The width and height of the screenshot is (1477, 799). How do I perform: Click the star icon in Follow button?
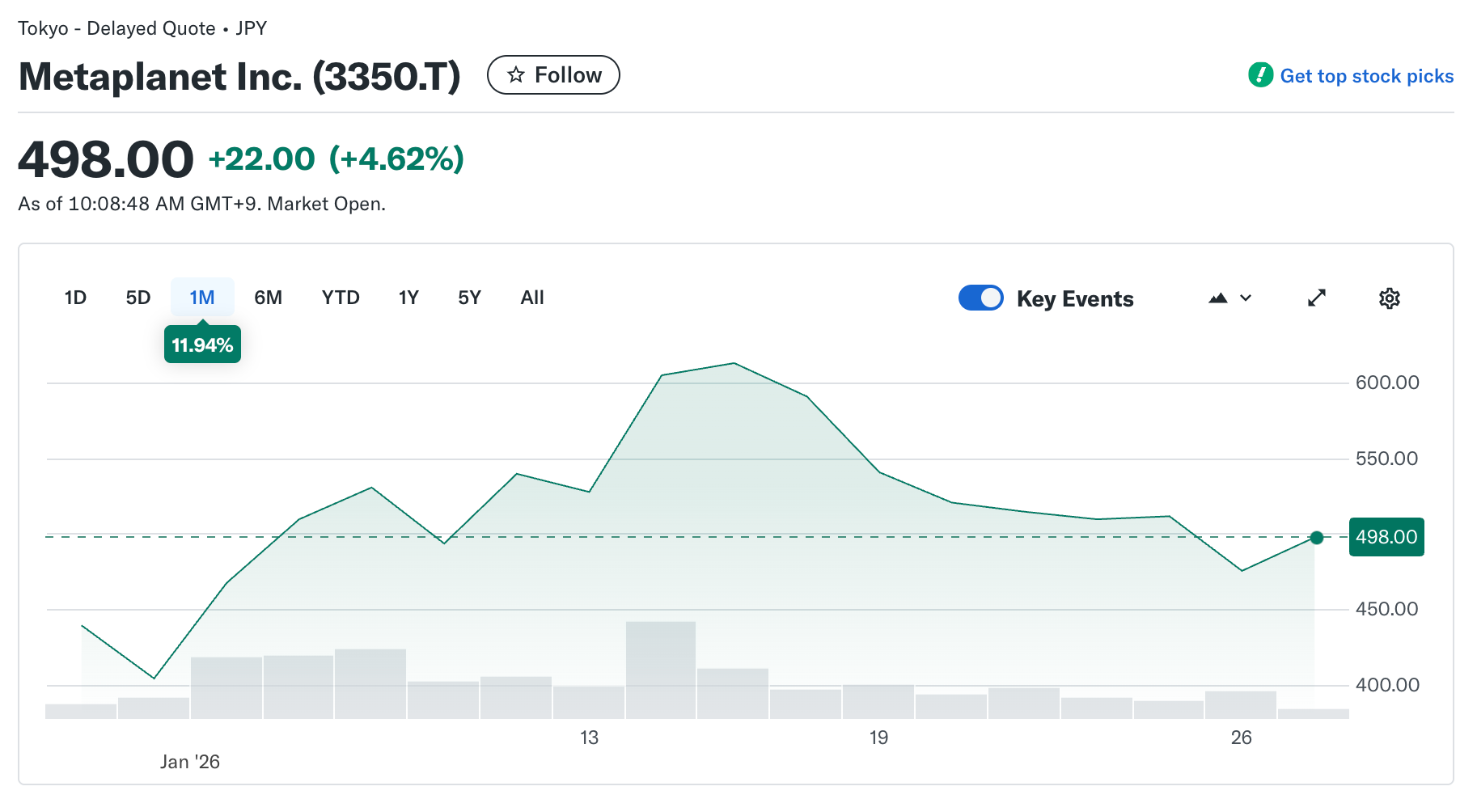tap(515, 75)
